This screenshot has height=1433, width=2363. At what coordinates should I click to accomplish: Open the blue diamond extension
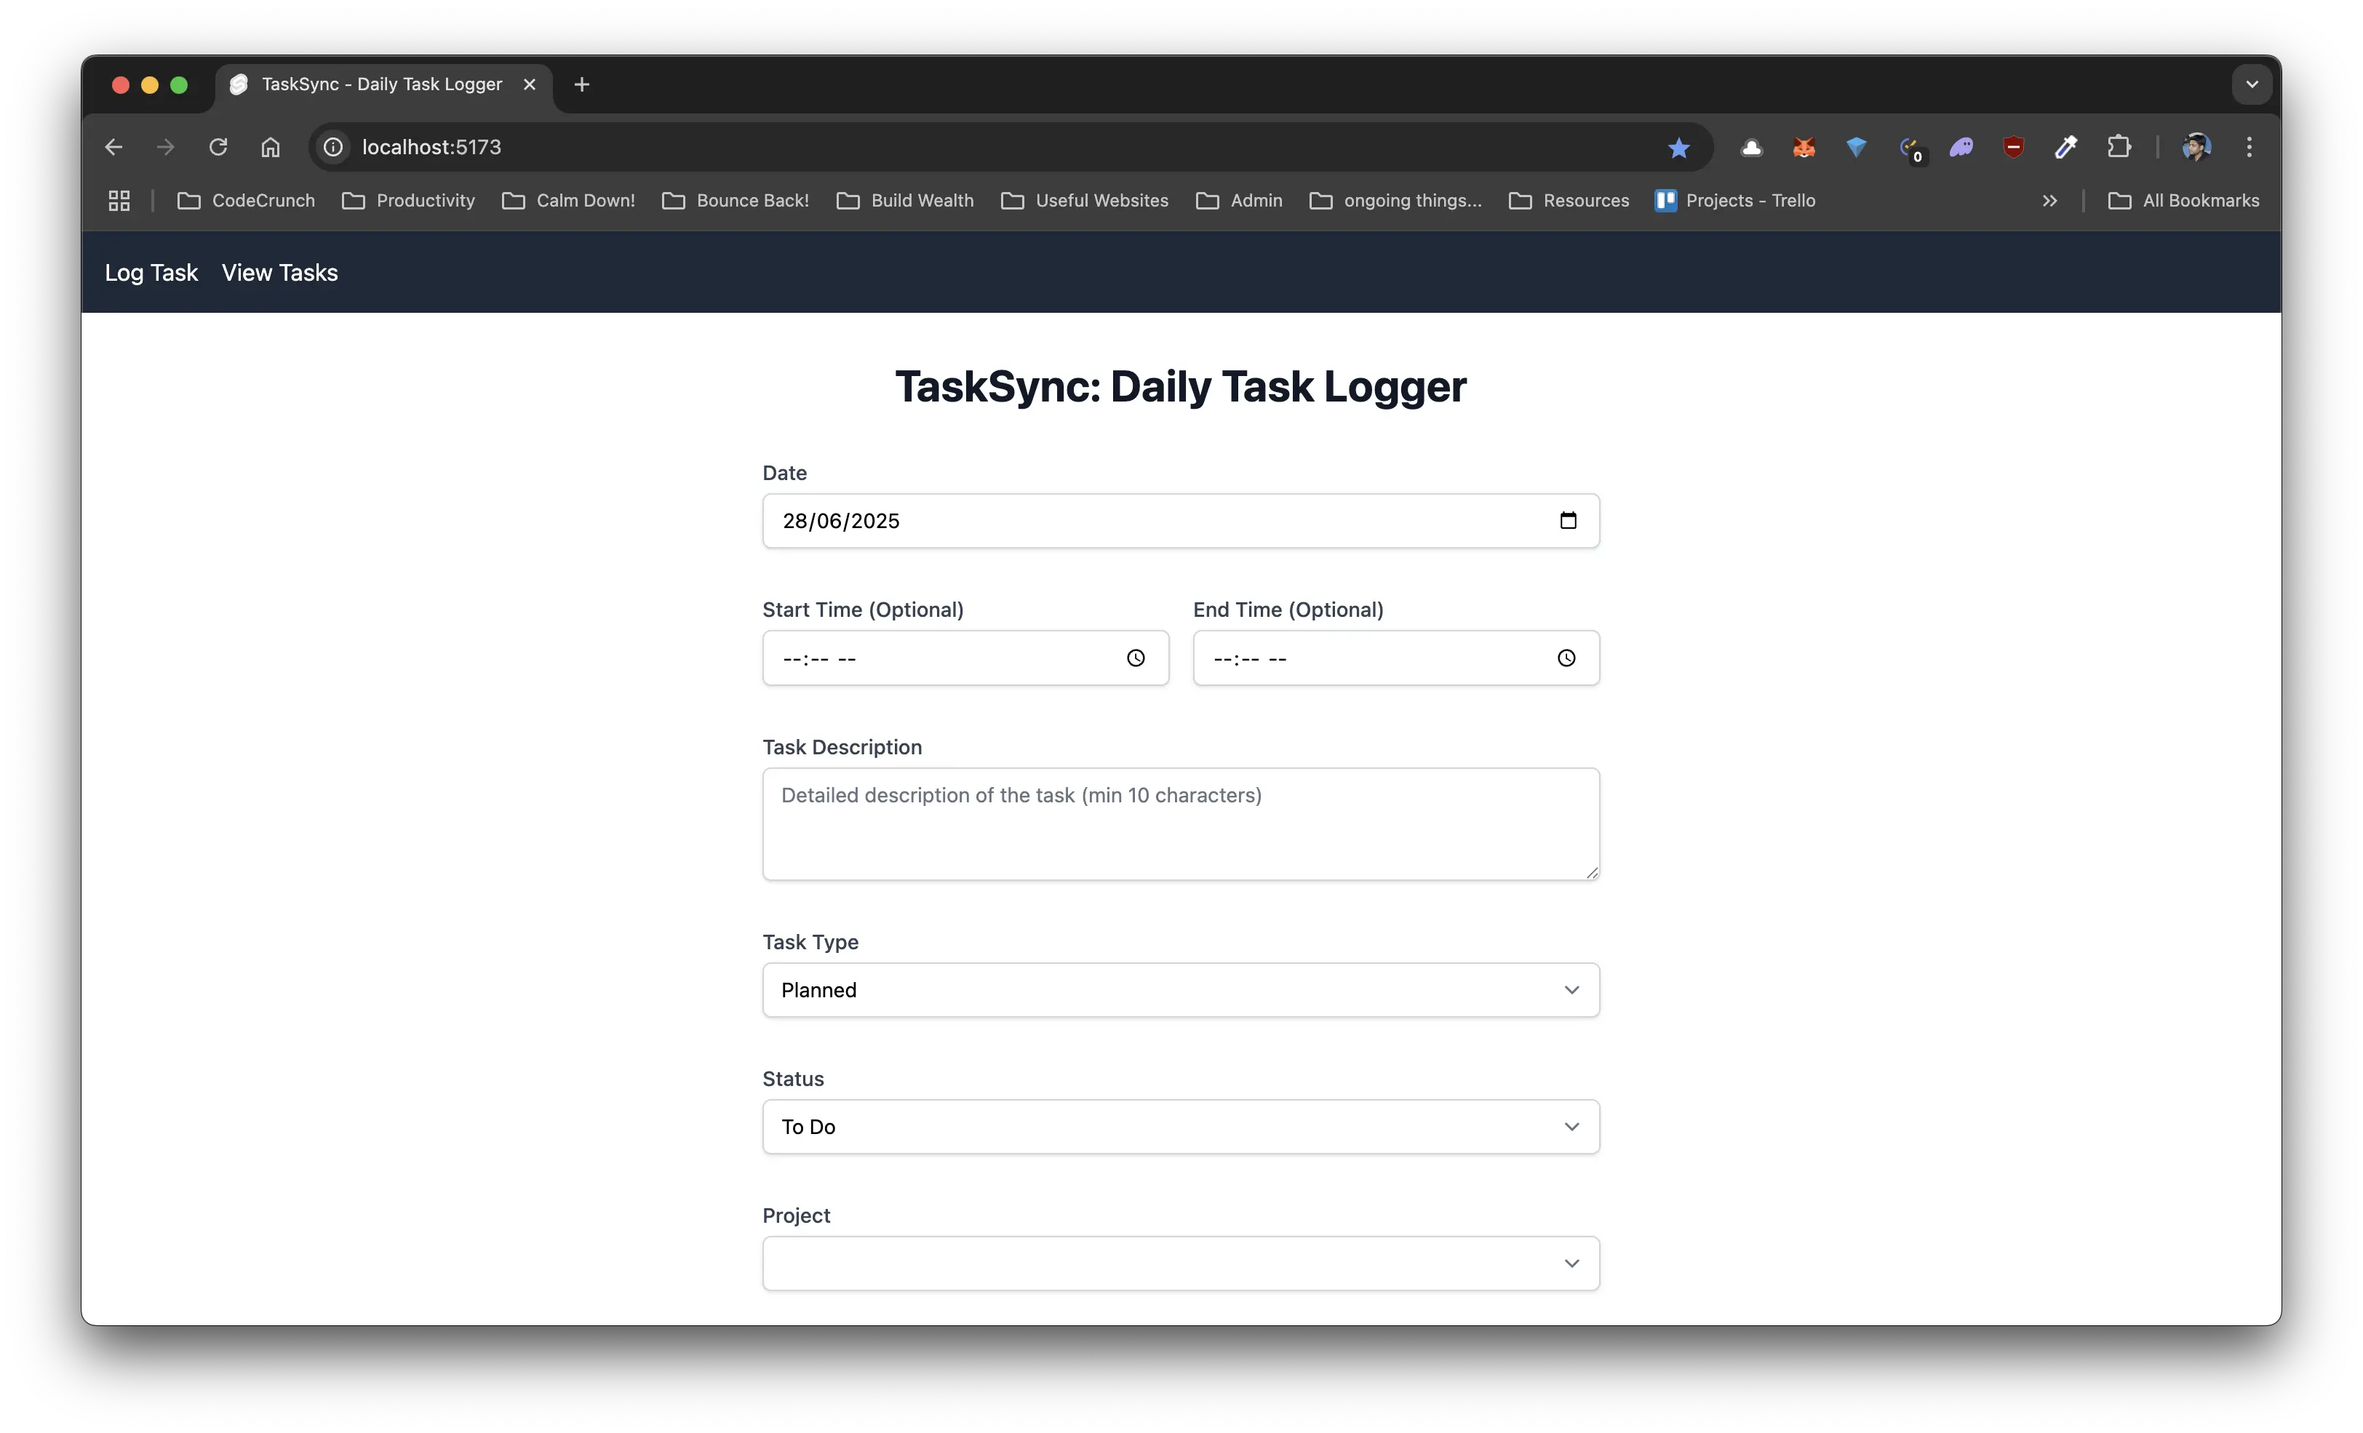point(1856,147)
